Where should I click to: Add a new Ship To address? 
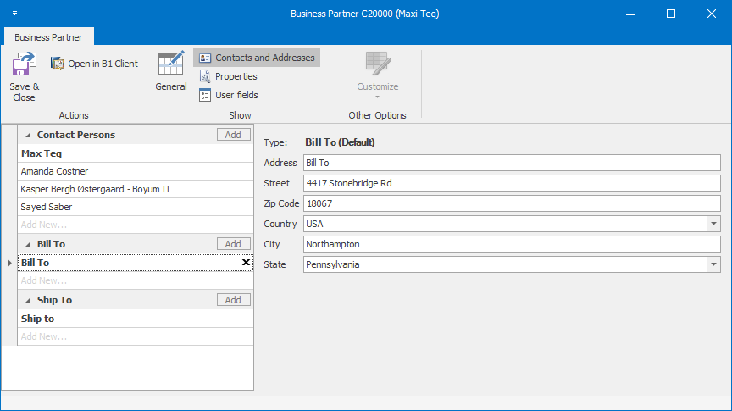pos(234,300)
